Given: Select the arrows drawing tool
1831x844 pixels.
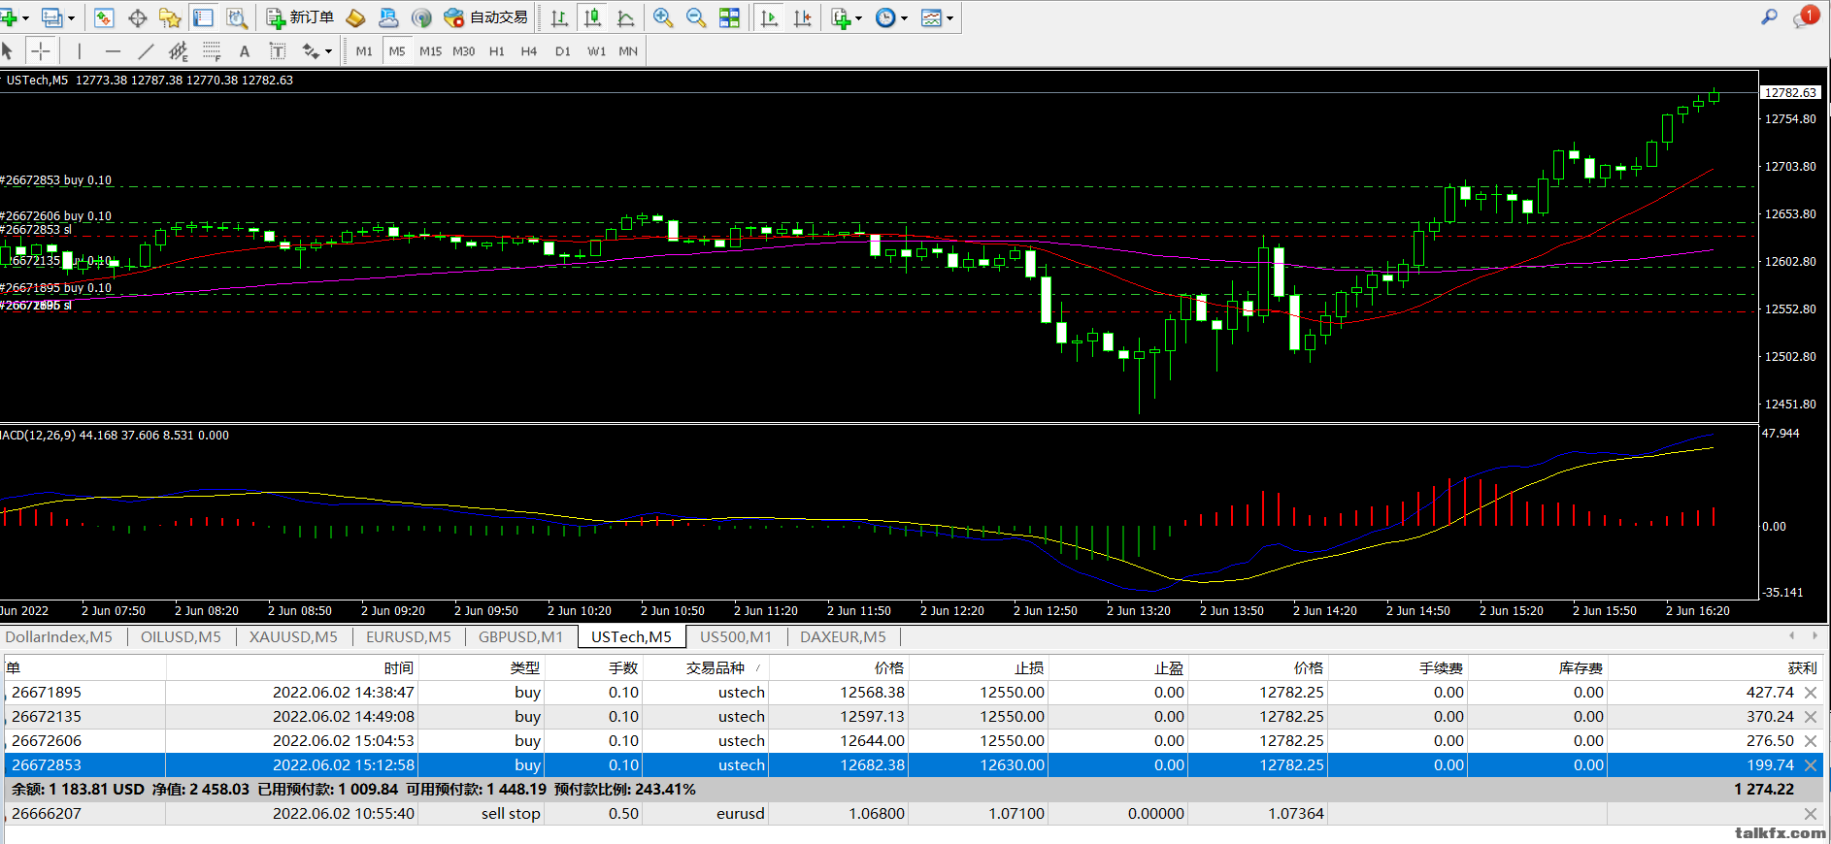Looking at the screenshot, I should 311,50.
